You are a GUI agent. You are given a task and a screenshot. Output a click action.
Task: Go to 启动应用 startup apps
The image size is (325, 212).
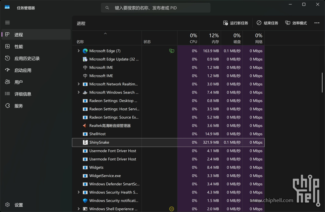point(23,70)
